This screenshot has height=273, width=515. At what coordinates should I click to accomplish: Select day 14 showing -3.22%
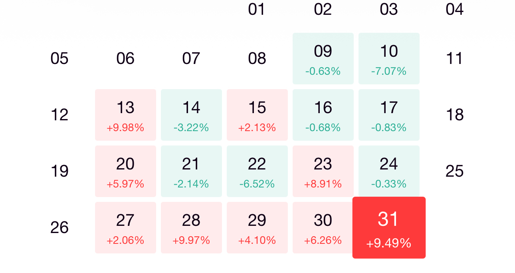tap(191, 115)
